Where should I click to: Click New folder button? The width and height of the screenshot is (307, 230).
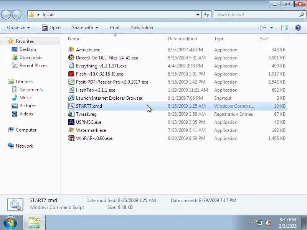pyautogui.click(x=142, y=28)
